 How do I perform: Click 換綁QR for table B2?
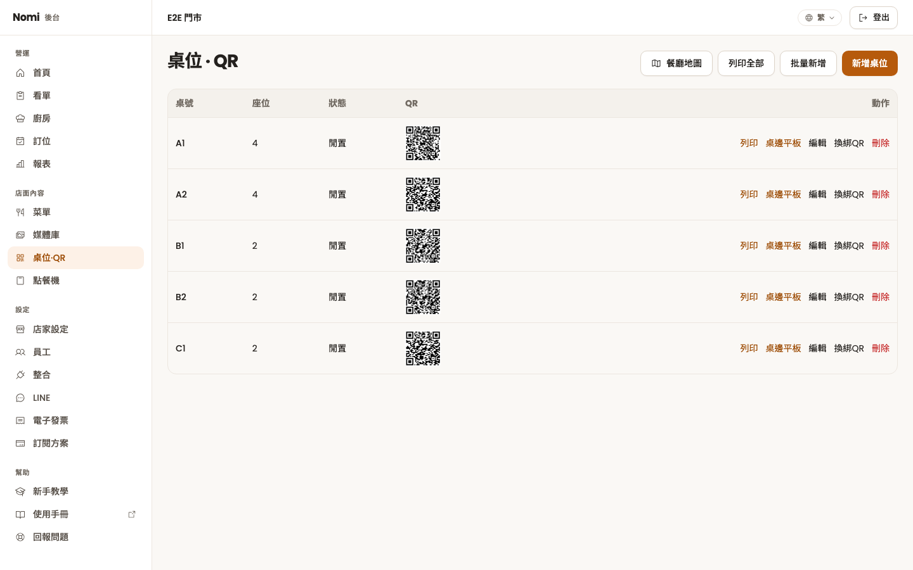coord(849,297)
